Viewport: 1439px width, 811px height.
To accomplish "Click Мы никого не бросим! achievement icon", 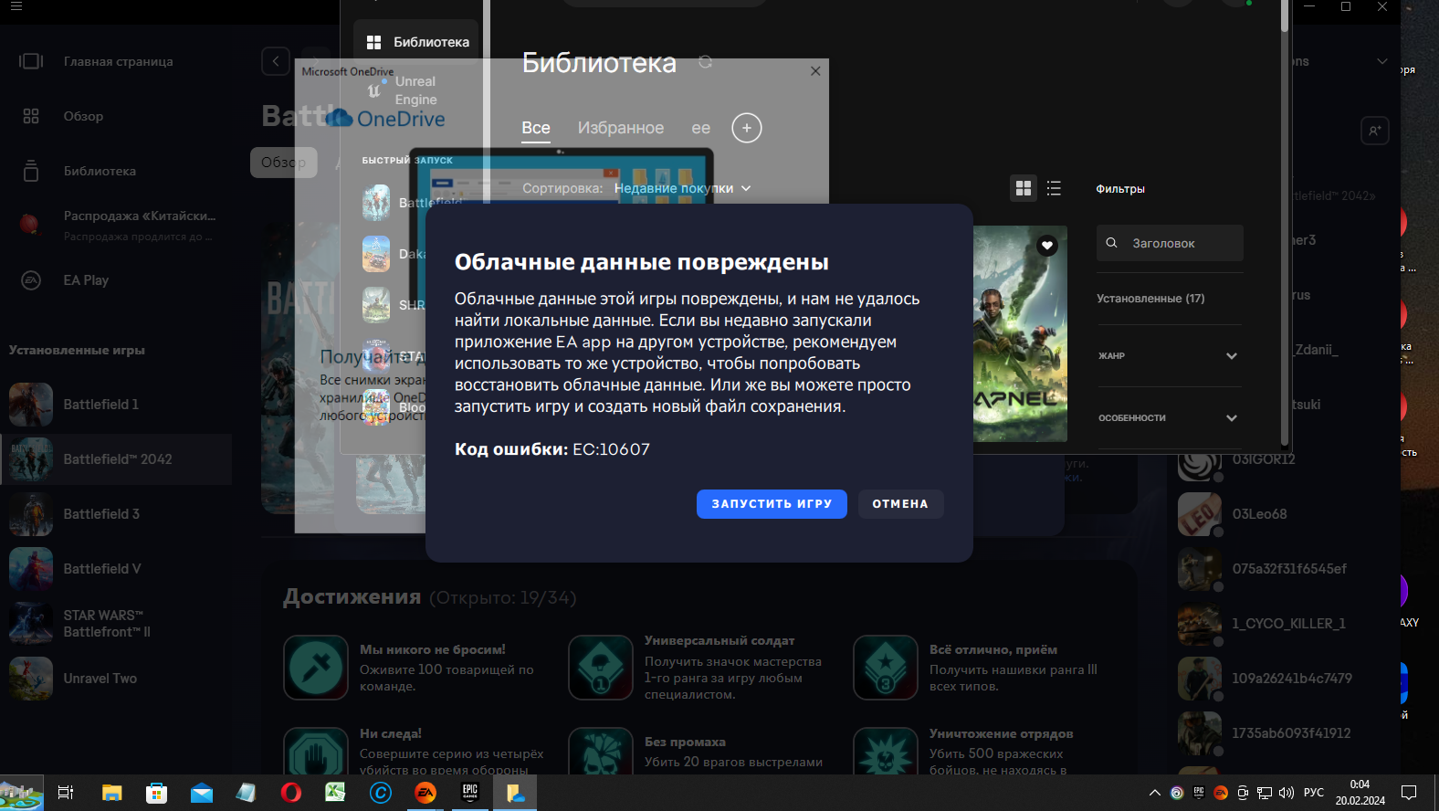I will (x=316, y=668).
